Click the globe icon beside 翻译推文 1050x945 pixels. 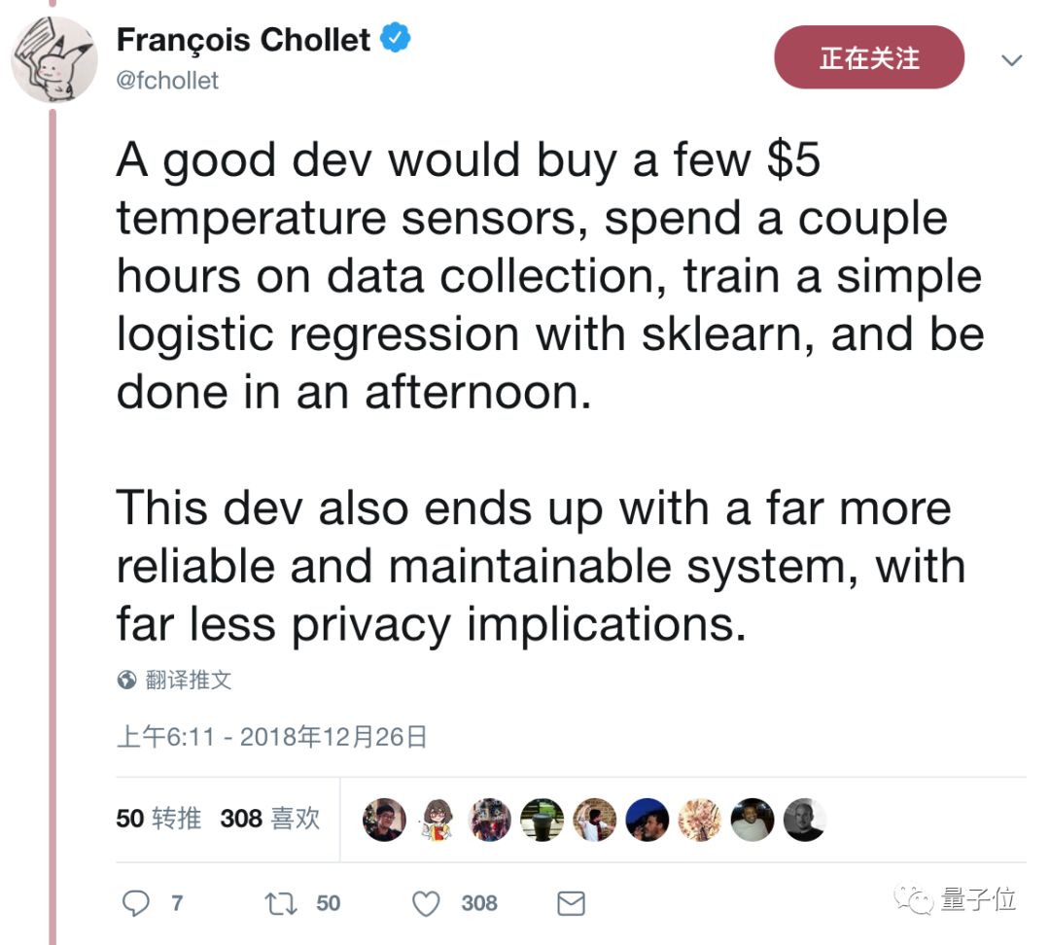point(126,680)
